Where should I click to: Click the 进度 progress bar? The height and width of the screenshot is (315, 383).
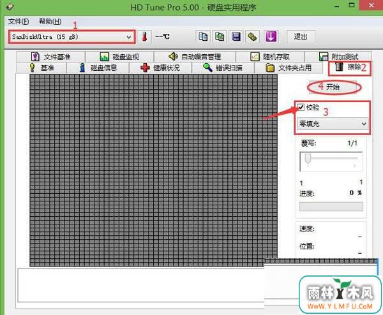tap(331, 207)
